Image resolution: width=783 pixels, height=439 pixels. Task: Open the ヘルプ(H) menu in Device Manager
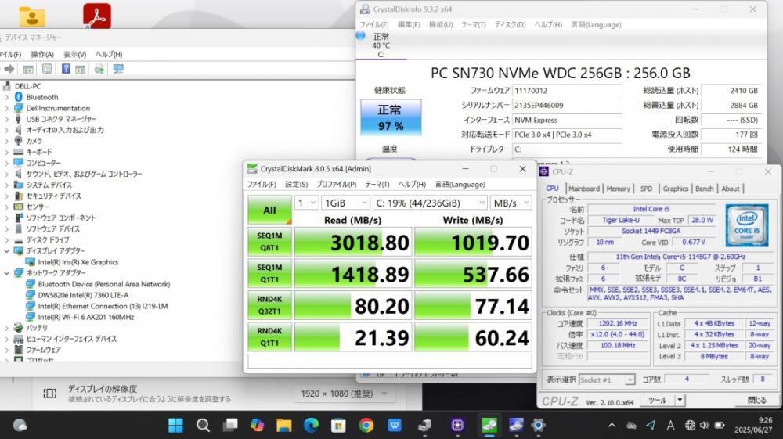[109, 54]
